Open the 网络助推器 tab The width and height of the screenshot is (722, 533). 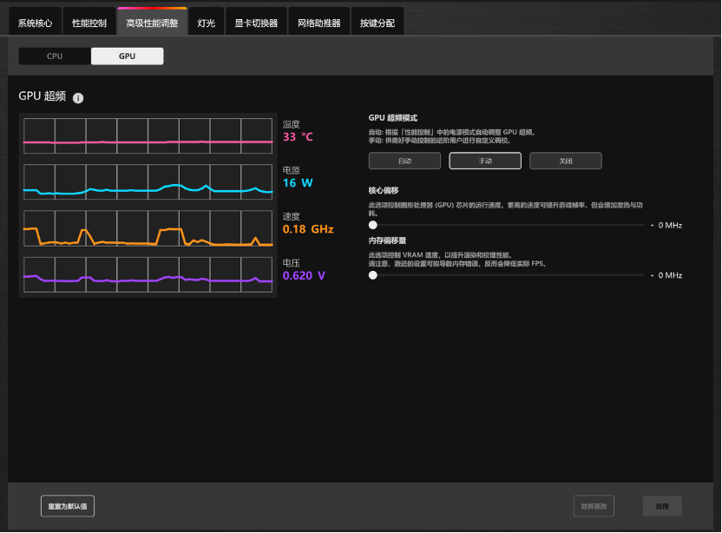[x=319, y=23]
